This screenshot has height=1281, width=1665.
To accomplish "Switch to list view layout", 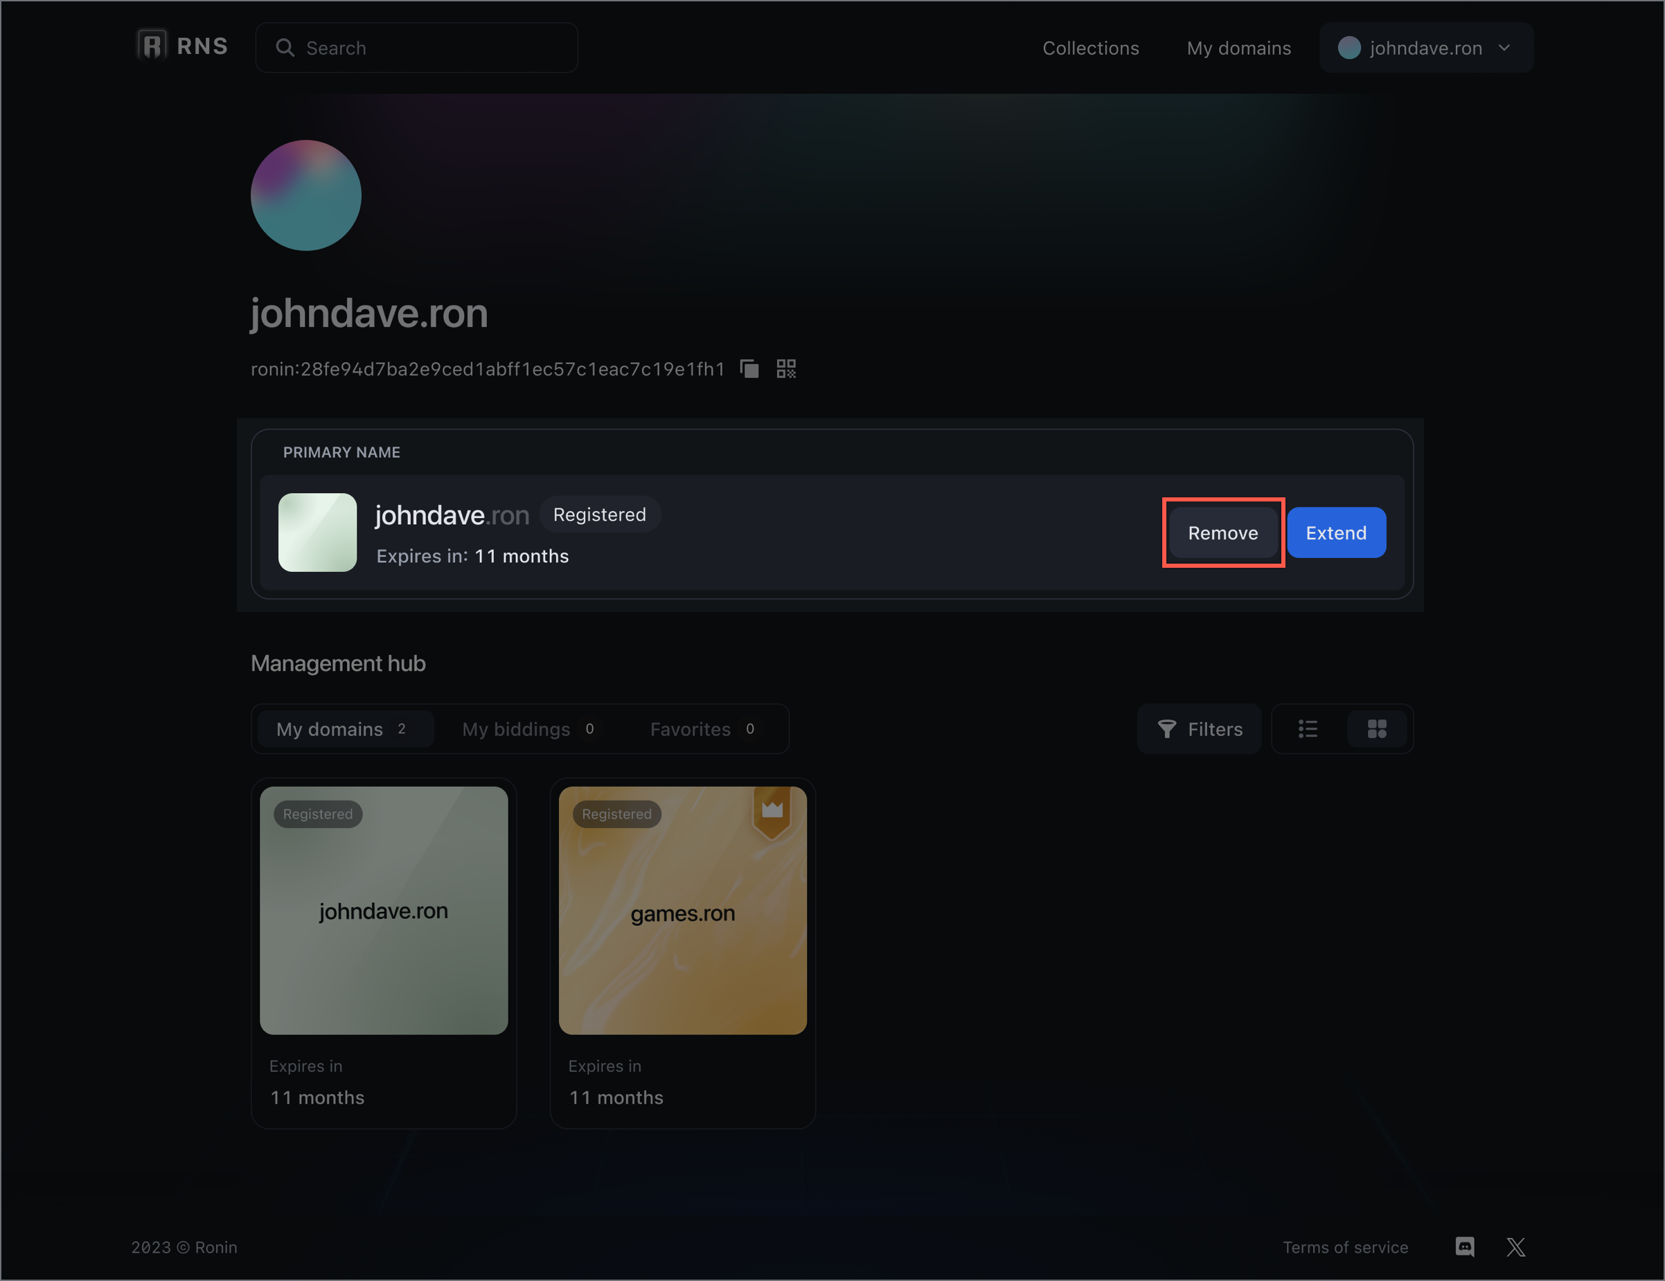I will pyautogui.click(x=1308, y=729).
